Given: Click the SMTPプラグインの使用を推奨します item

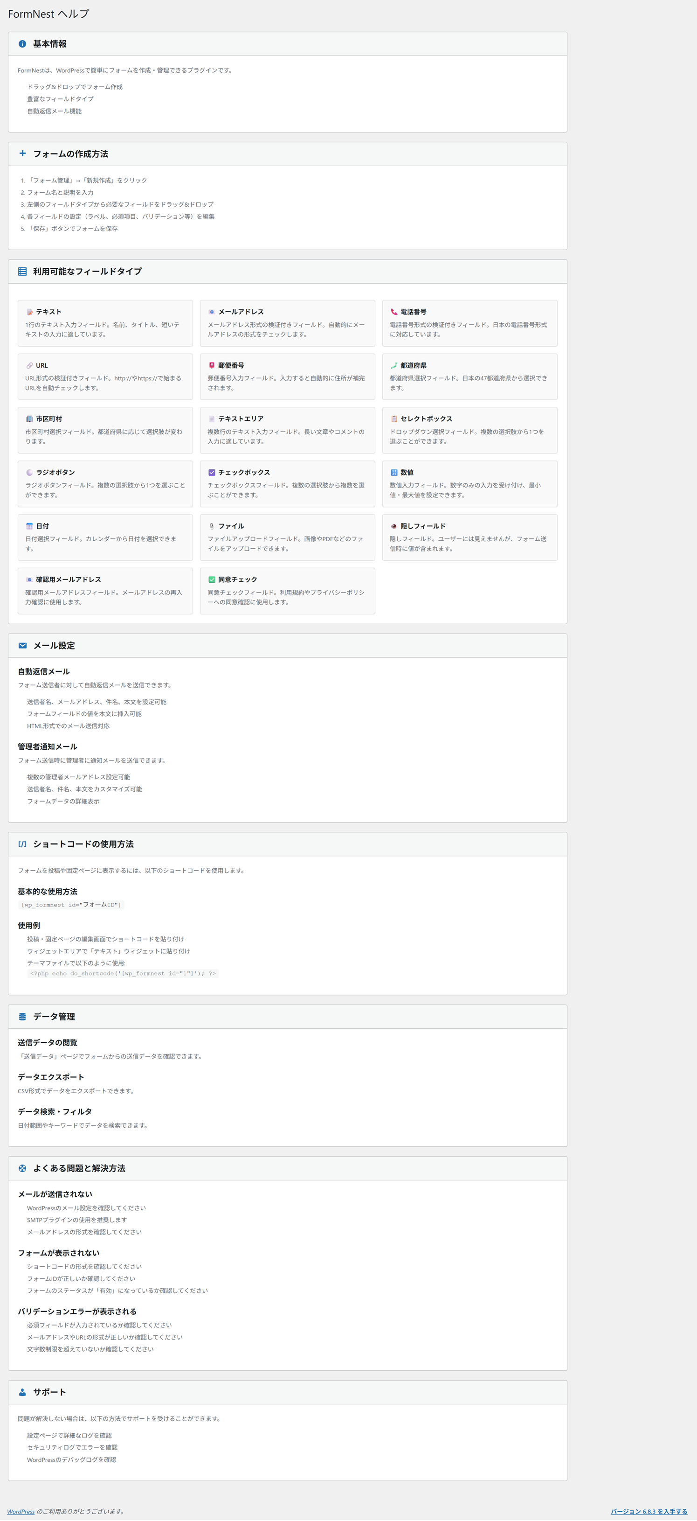Looking at the screenshot, I should [x=77, y=1220].
